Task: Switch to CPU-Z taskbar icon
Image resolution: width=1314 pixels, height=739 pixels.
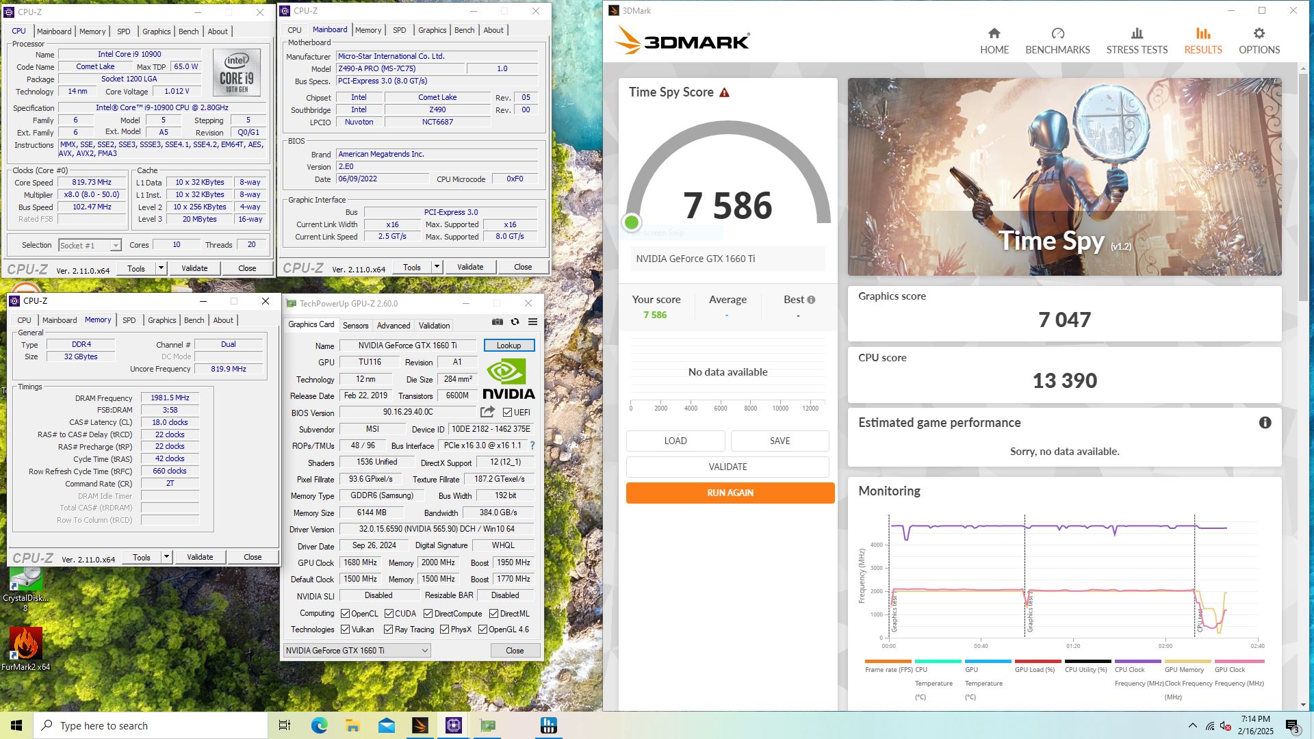Action: point(454,725)
